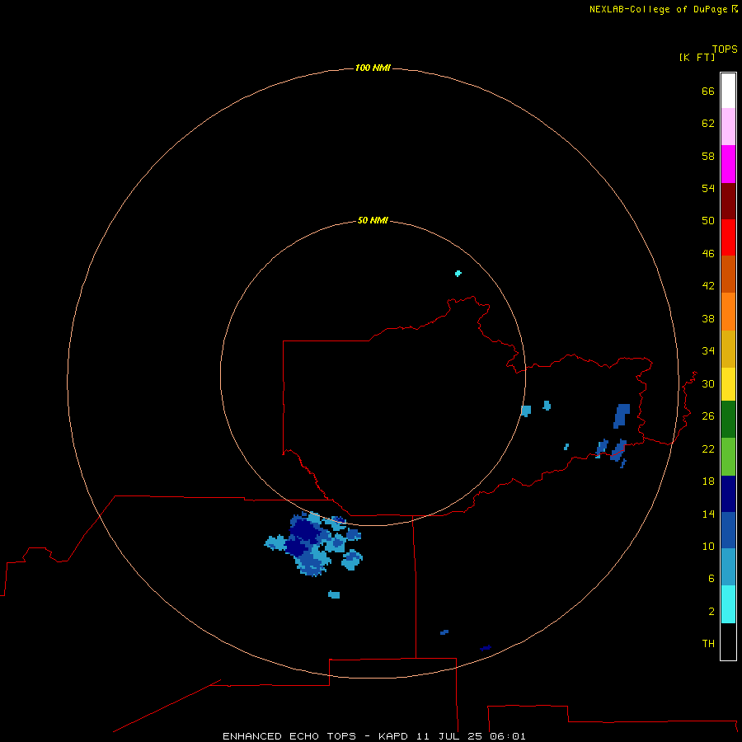The width and height of the screenshot is (742, 742).
Task: Click the 100 NMI range ring label
Action: tap(373, 68)
